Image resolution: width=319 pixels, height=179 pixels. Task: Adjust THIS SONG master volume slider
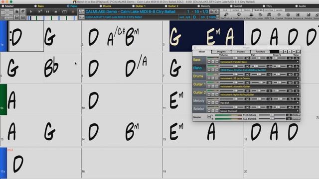(x=272, y=115)
